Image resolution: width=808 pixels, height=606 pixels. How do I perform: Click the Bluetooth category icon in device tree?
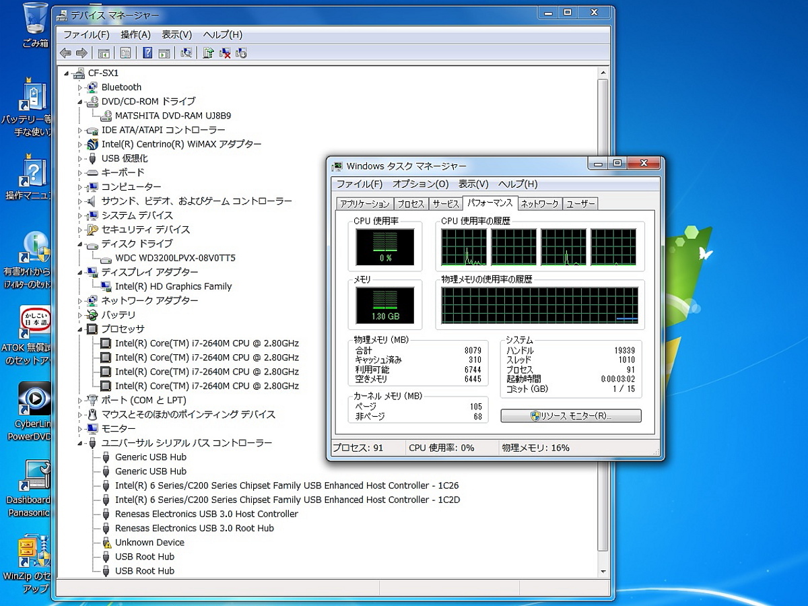(x=92, y=87)
